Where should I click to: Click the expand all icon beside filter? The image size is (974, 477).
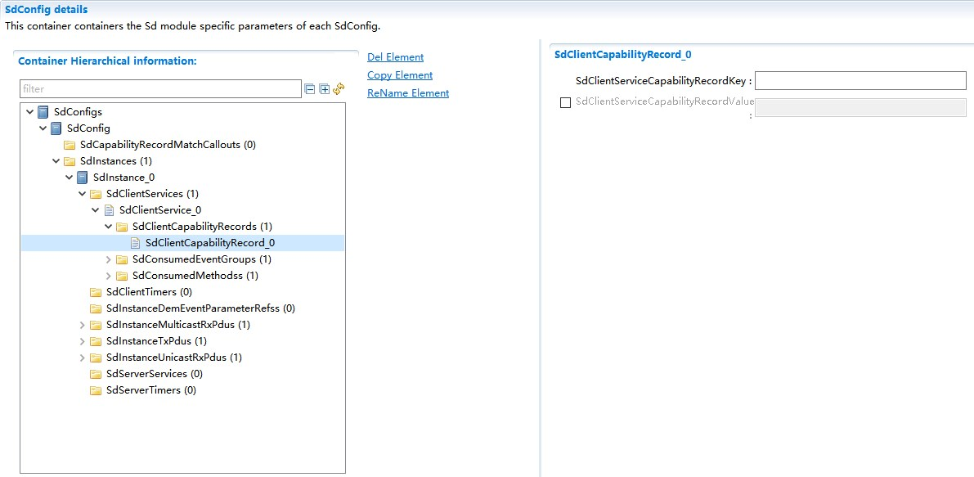324,89
